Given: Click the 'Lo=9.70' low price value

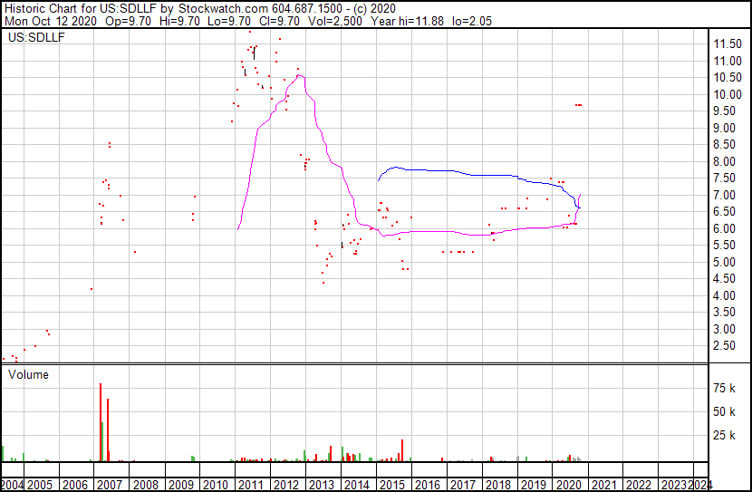Looking at the screenshot, I should tap(229, 21).
